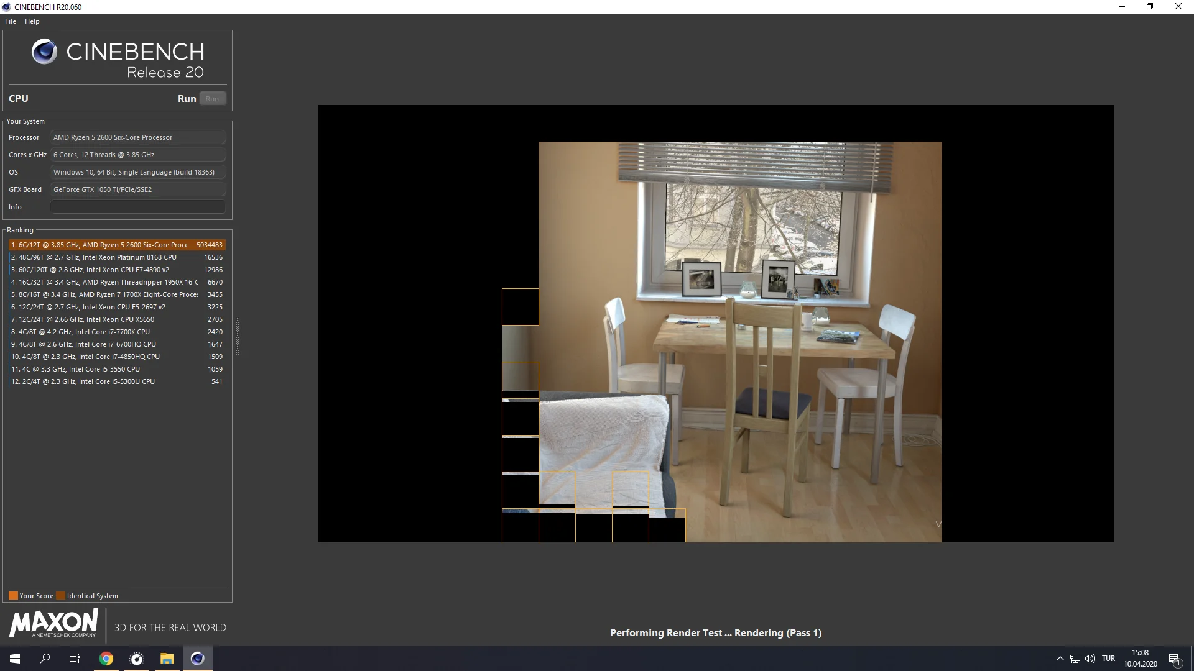
Task: Click the CPU Run button
Action: [x=212, y=99]
